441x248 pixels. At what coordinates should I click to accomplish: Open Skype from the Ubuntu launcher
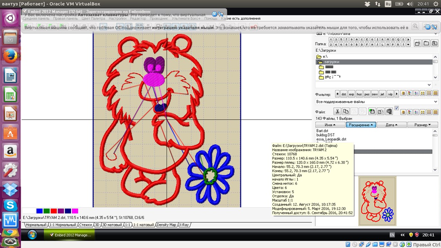tap(10, 206)
